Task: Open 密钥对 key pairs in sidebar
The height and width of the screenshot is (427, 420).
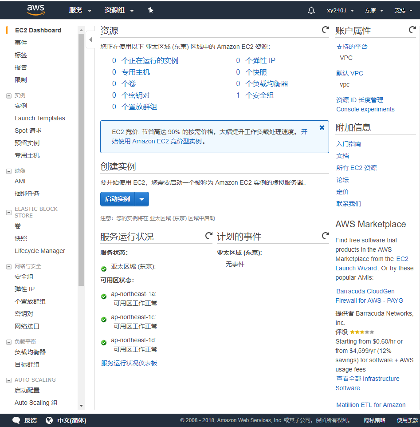Action: (24, 314)
